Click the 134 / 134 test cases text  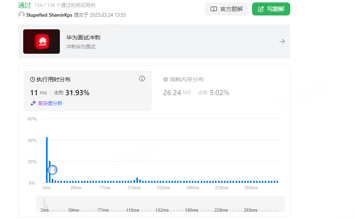tap(65, 5)
